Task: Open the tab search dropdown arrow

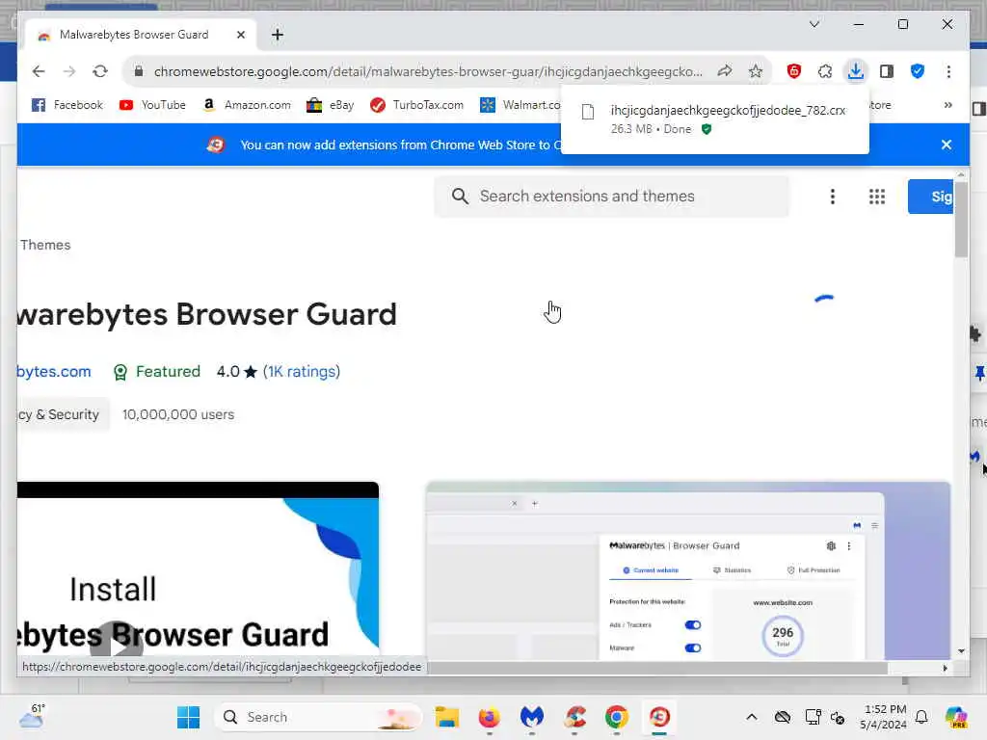Action: point(814,24)
